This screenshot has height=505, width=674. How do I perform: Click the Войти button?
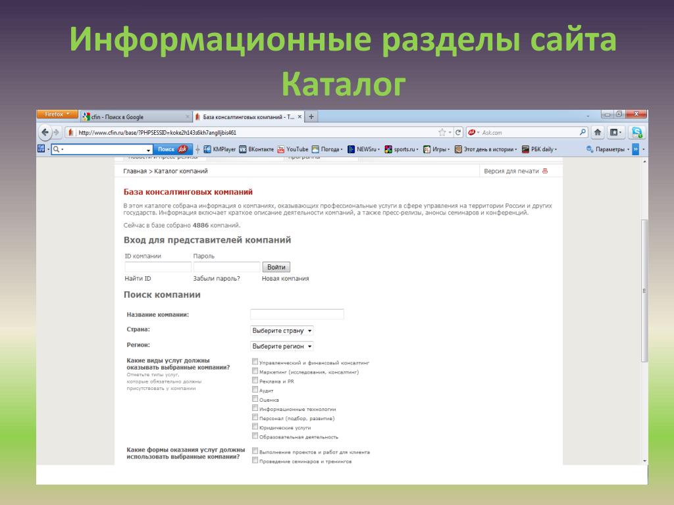pos(276,267)
